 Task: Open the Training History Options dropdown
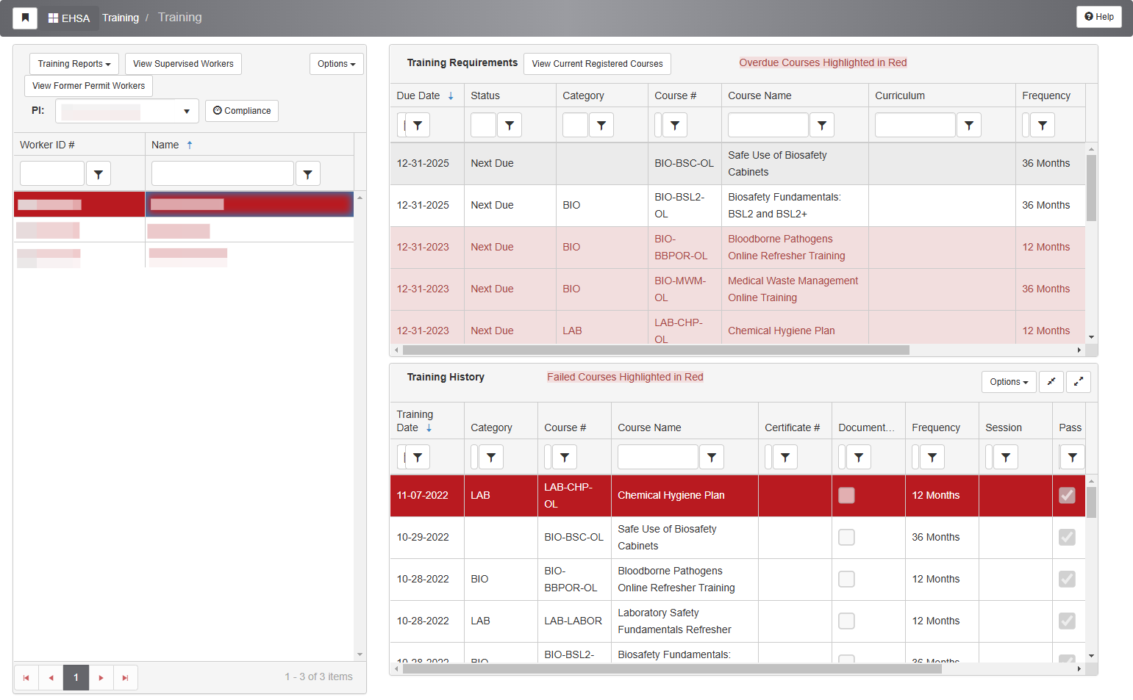pyautogui.click(x=1009, y=382)
